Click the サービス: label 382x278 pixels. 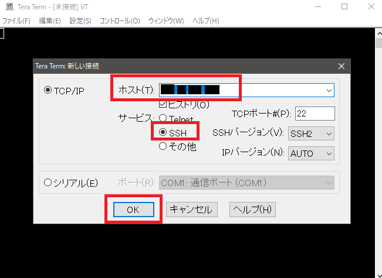pos(136,118)
